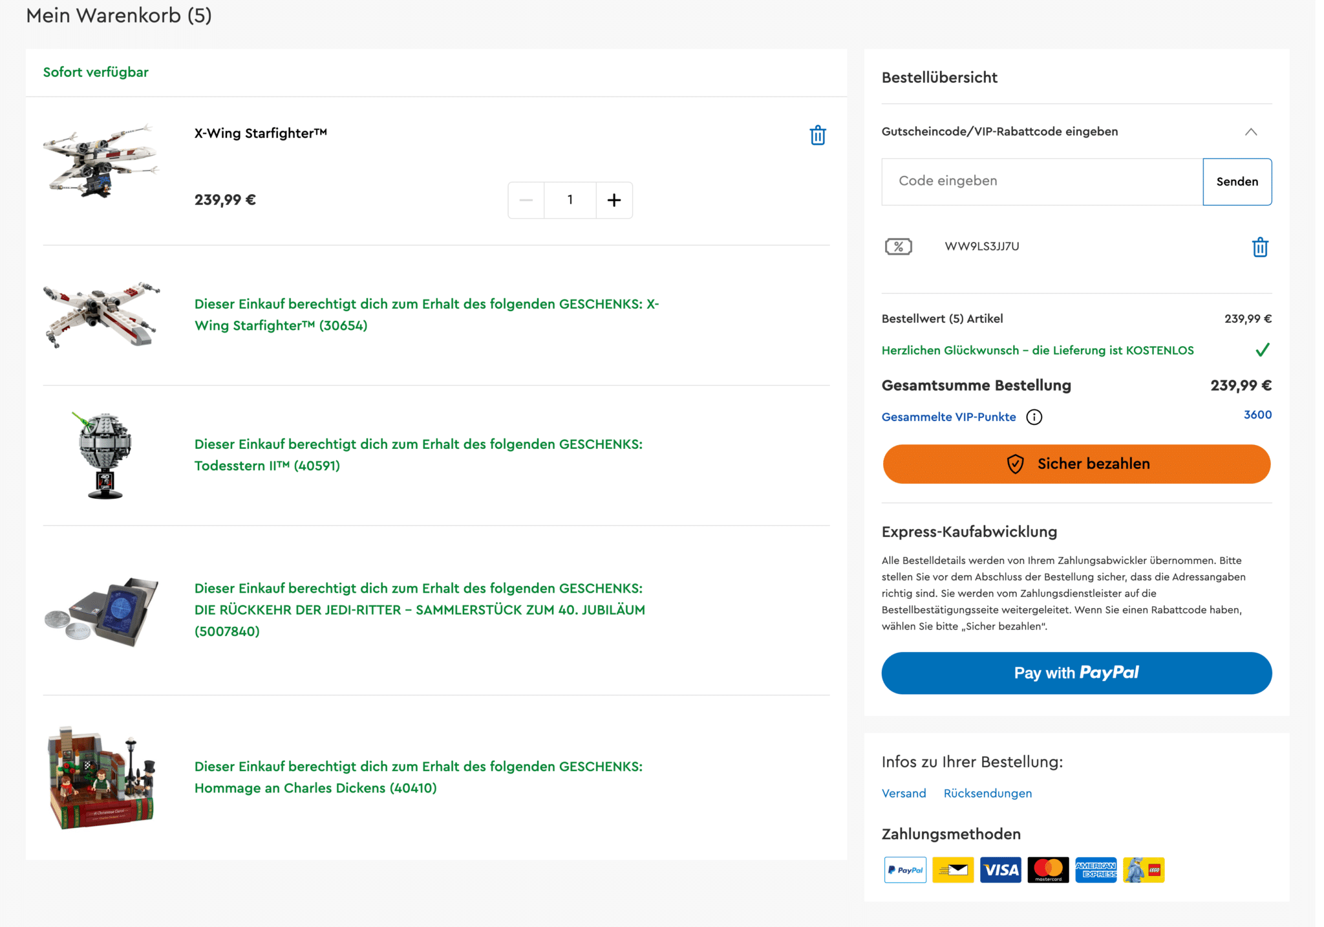
Task: Open the X-Wing Starfighter 30654 gift thumbnail
Action: 101,314
